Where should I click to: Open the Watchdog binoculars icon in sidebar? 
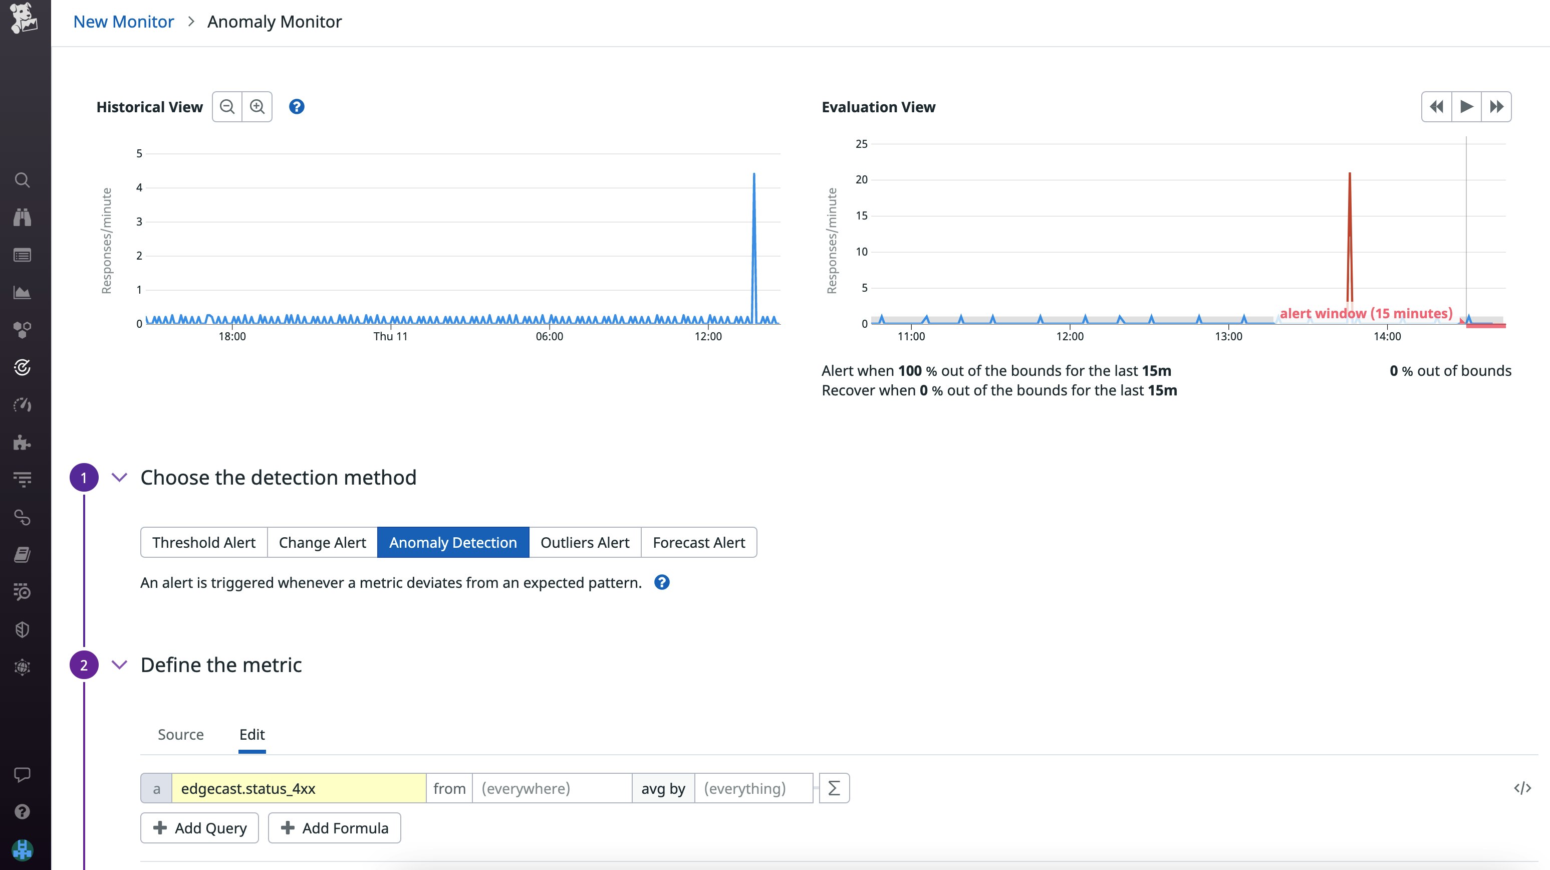tap(22, 217)
